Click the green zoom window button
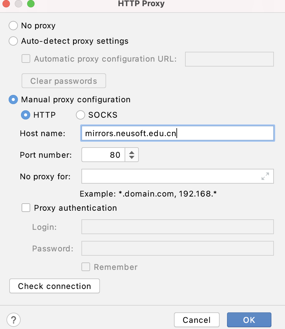 (31, 4)
